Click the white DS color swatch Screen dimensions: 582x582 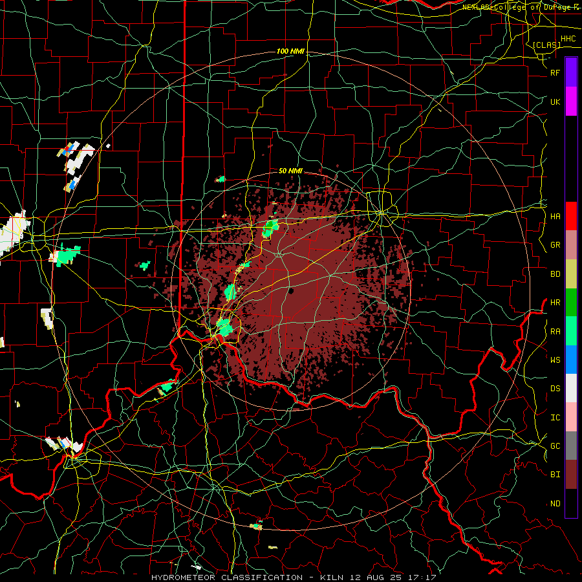[571, 388]
